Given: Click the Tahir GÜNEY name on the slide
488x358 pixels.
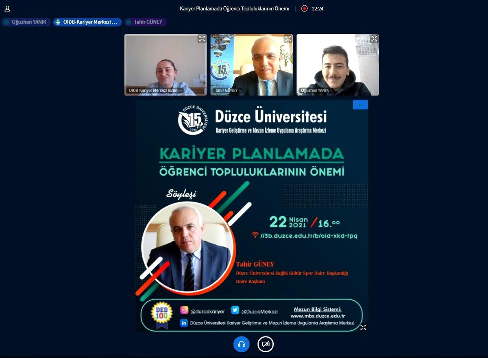Looking at the screenshot, I should [255, 264].
